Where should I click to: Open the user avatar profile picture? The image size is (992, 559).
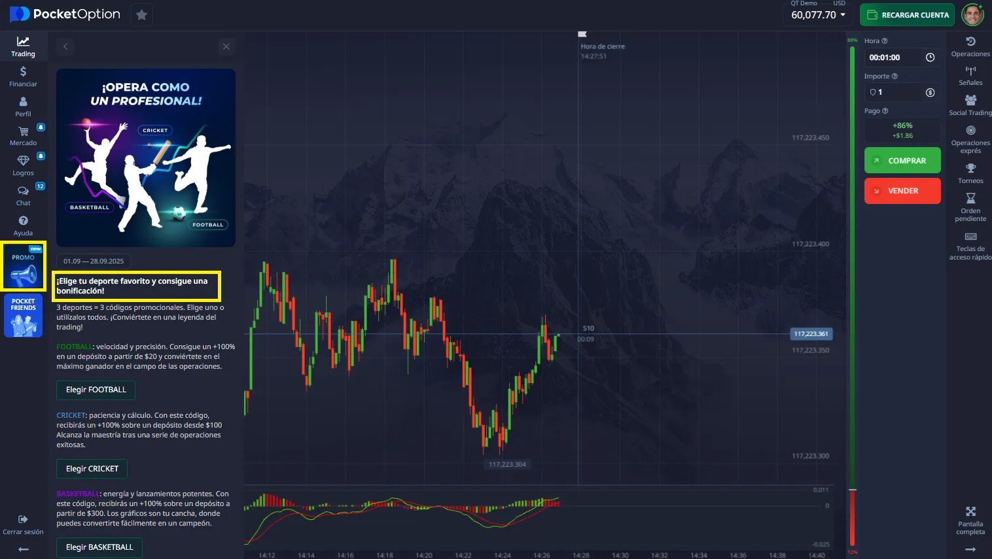pyautogui.click(x=972, y=14)
